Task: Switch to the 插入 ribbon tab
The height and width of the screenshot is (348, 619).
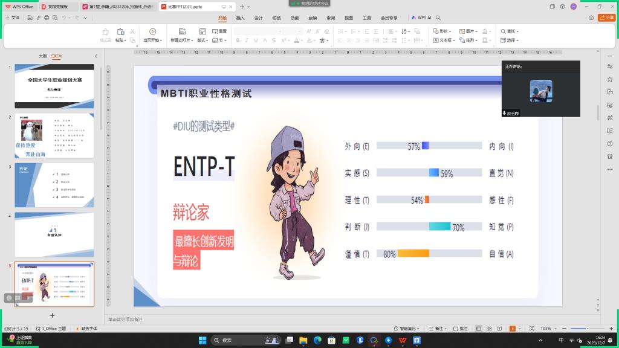Action: [x=240, y=18]
